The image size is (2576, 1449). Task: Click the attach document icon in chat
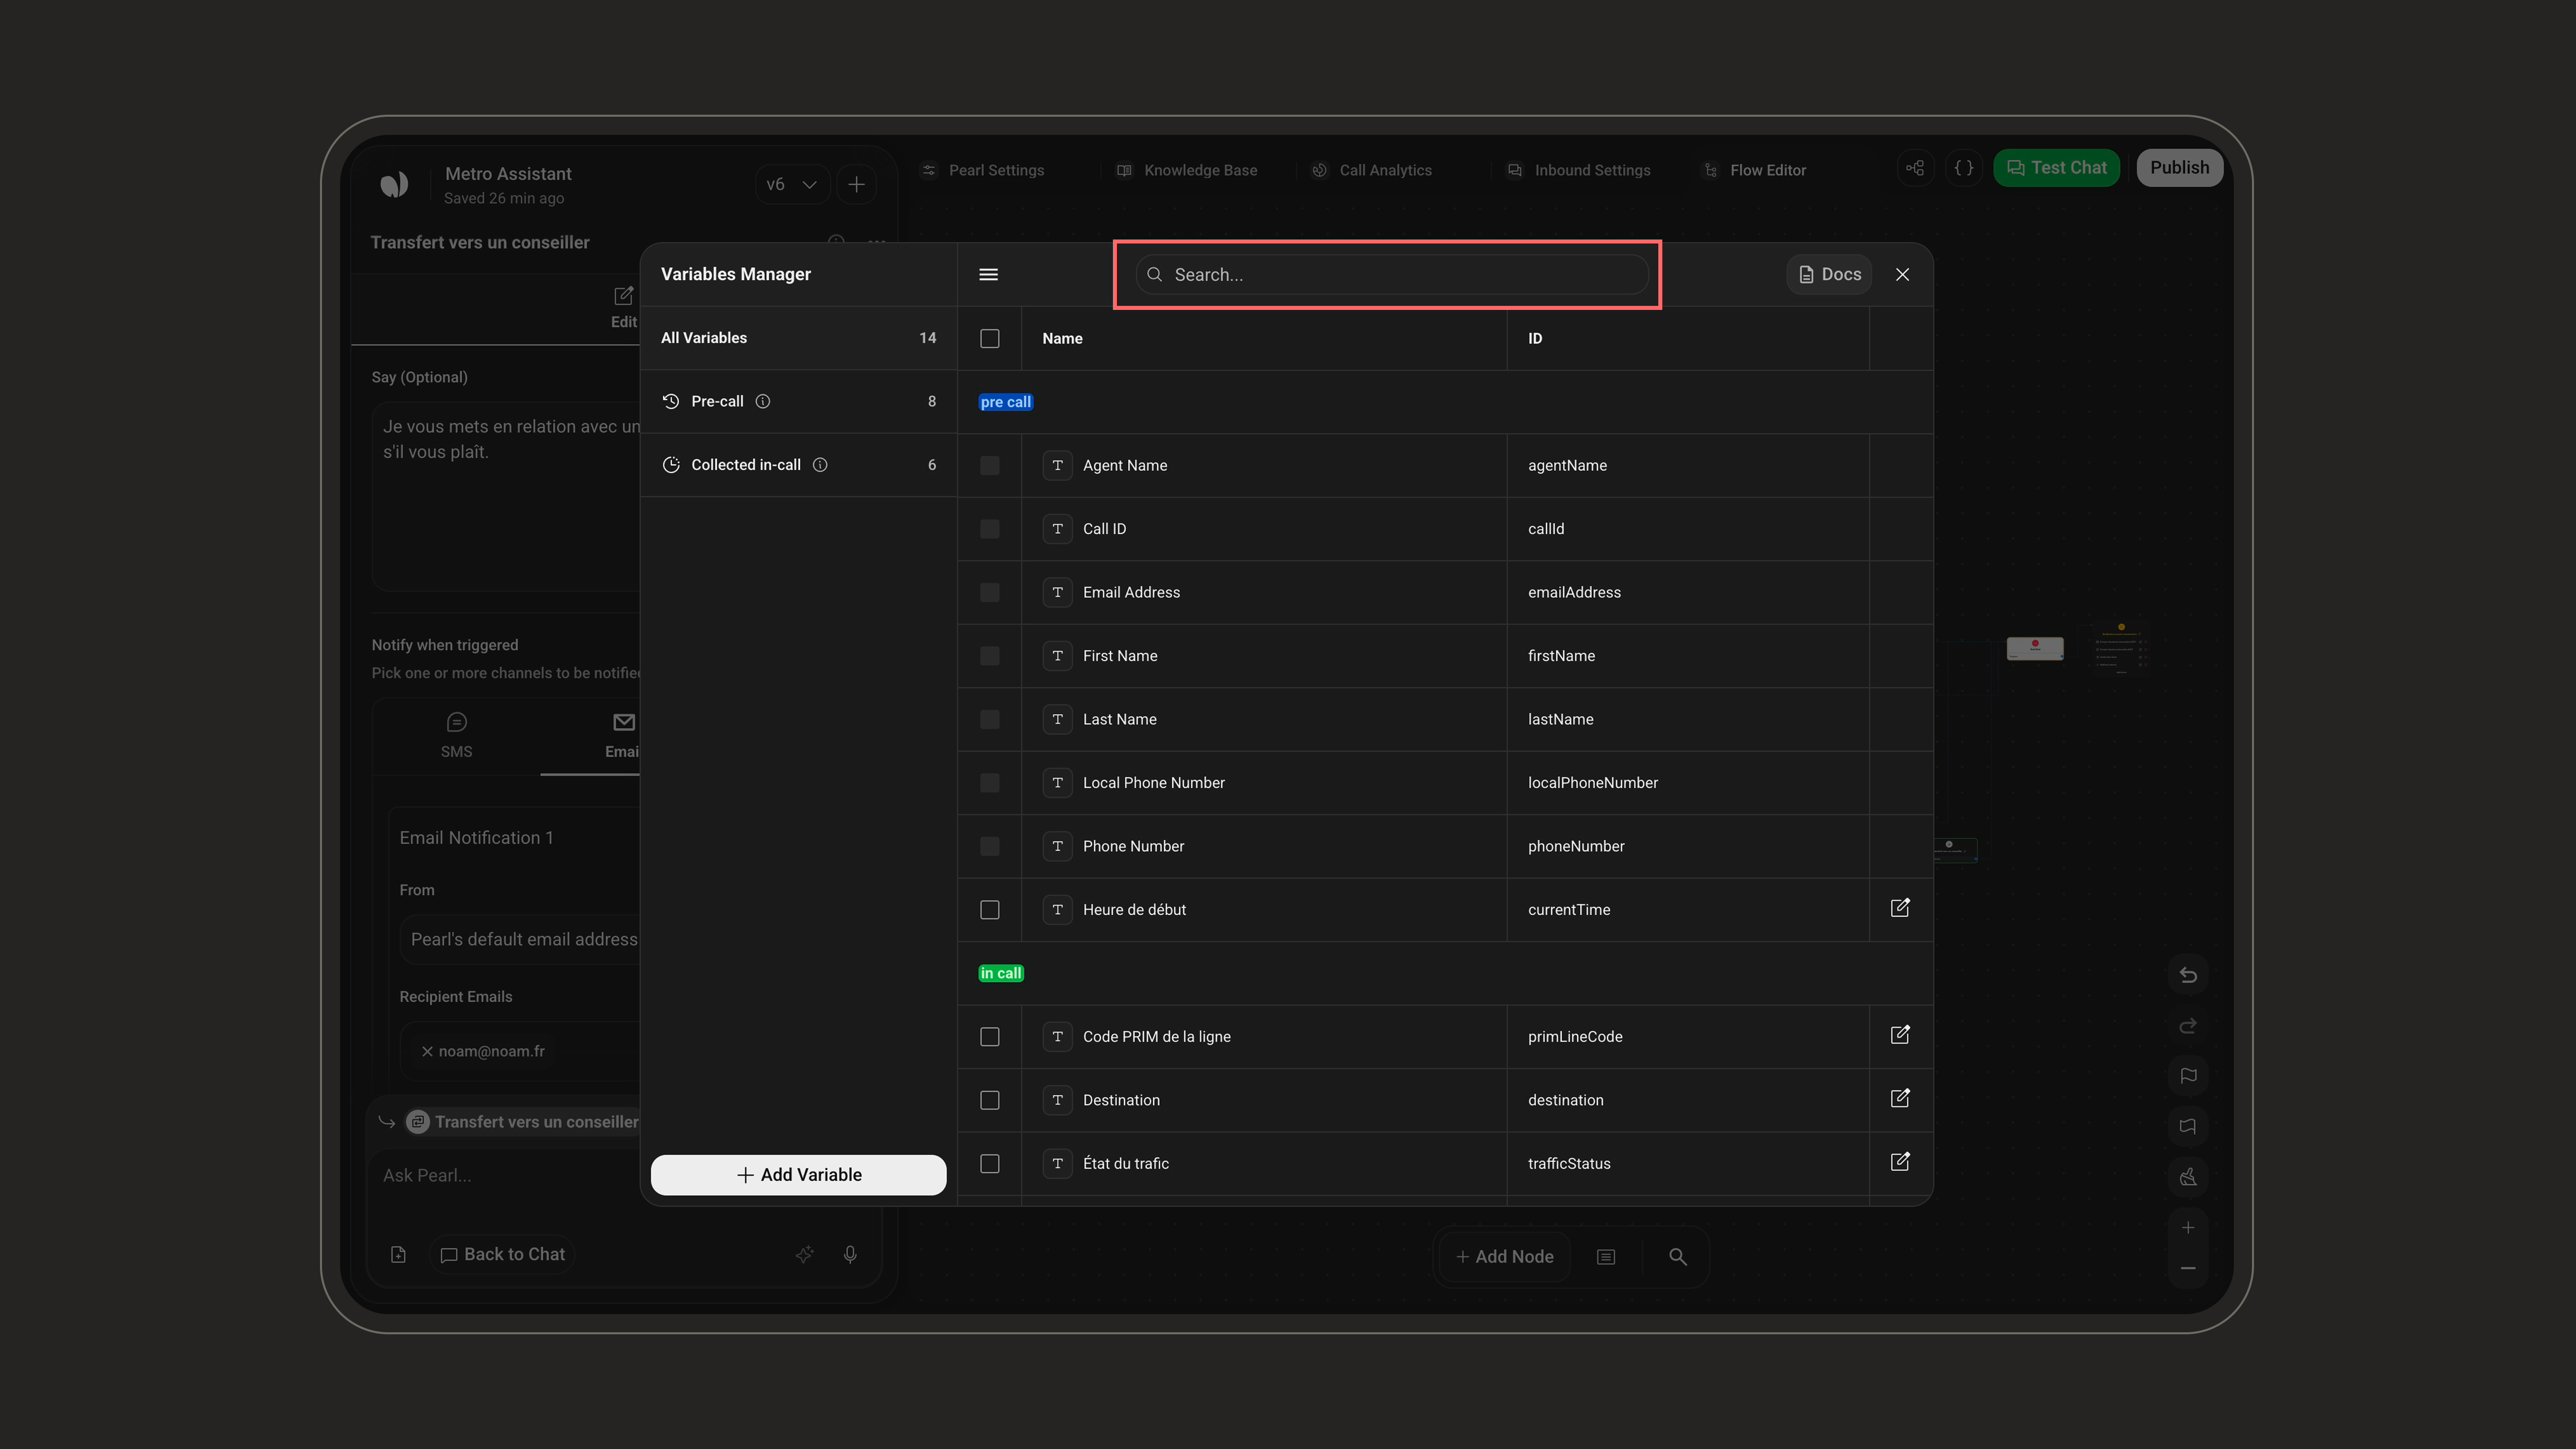tap(398, 1254)
